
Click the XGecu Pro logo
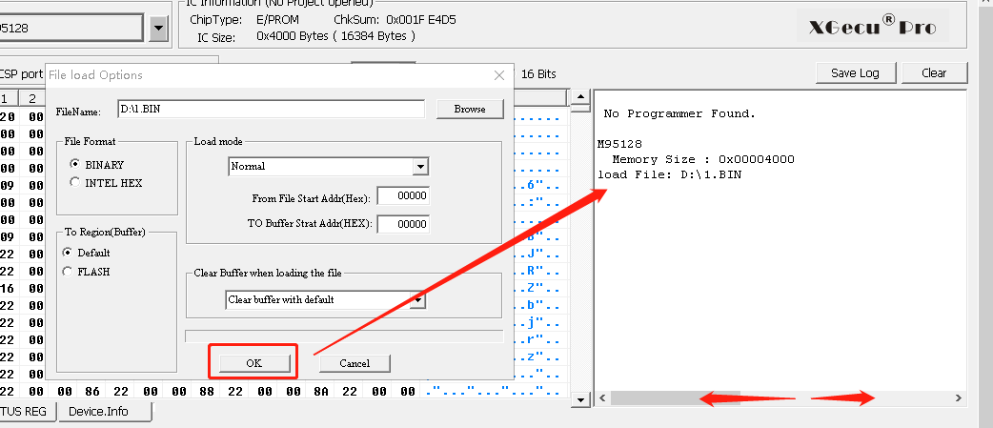point(872,26)
